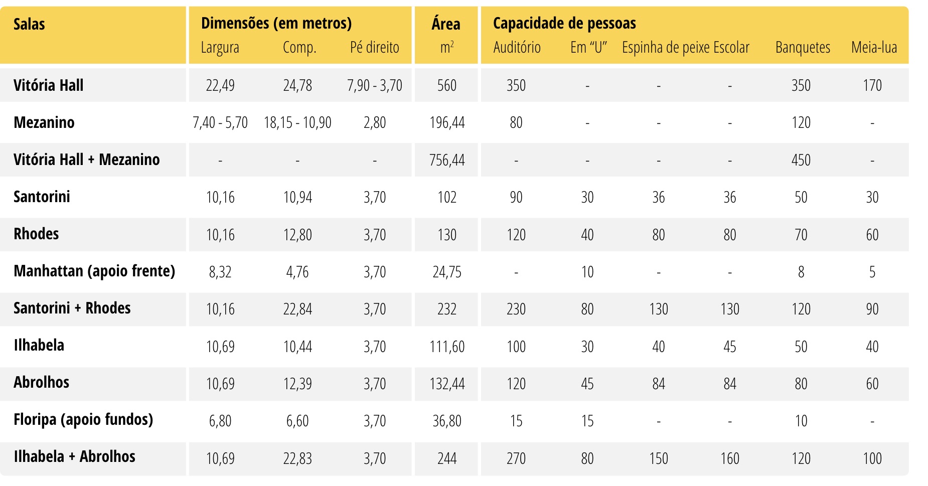Select the 18,15 - 10,90 length cell
The width and height of the screenshot is (928, 486).
point(297,122)
